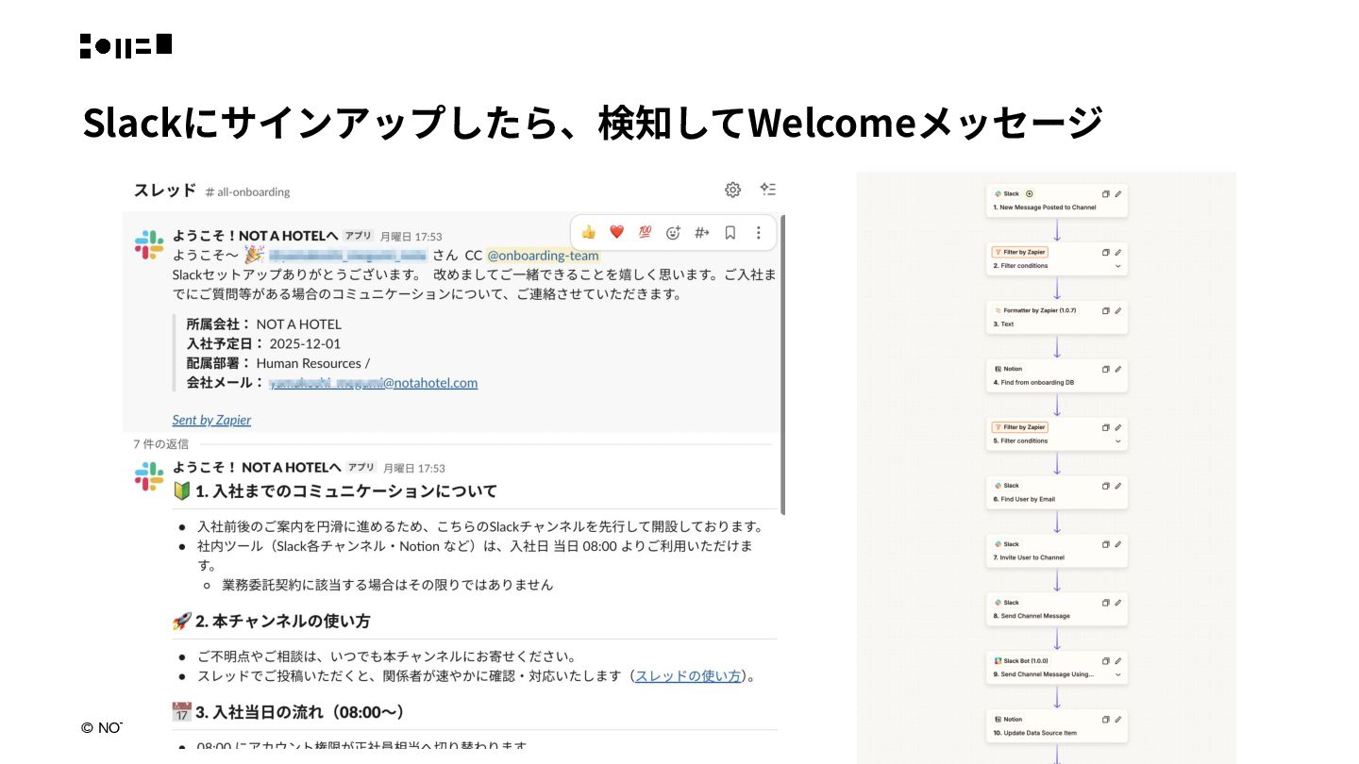Bookmark the welcome message for later
Image resolution: width=1359 pixels, height=764 pixels.
730,232
